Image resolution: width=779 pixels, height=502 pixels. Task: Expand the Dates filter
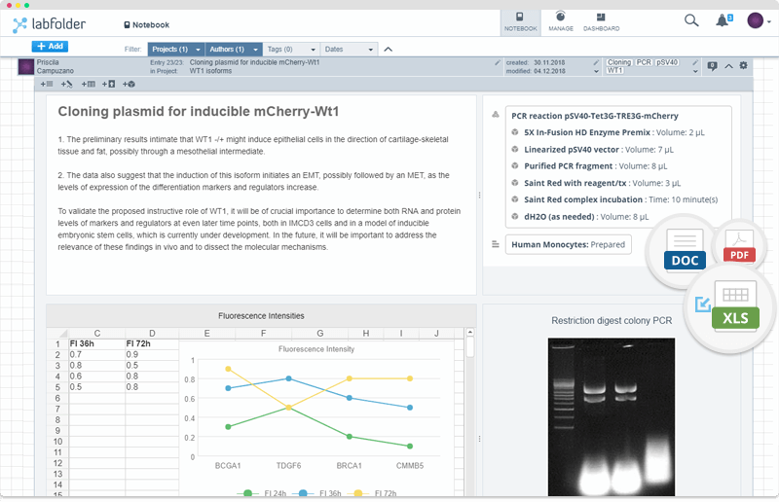tap(349, 50)
